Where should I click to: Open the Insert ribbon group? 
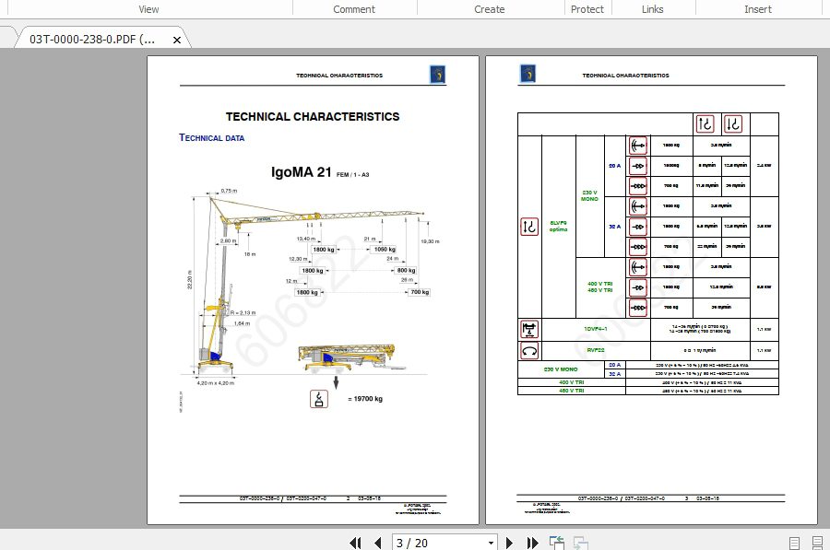[758, 9]
